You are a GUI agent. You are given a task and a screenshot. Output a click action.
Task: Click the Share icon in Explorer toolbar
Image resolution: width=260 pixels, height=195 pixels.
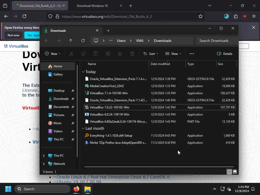[x=120, y=54]
